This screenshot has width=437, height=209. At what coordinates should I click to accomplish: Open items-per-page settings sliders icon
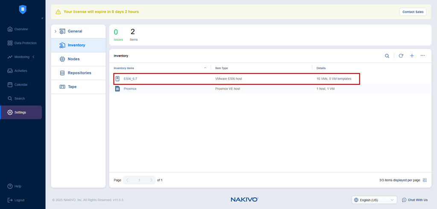pos(425,180)
